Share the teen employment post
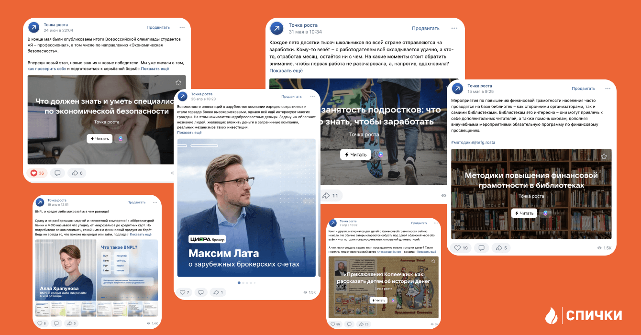This screenshot has width=641, height=335. point(330,195)
